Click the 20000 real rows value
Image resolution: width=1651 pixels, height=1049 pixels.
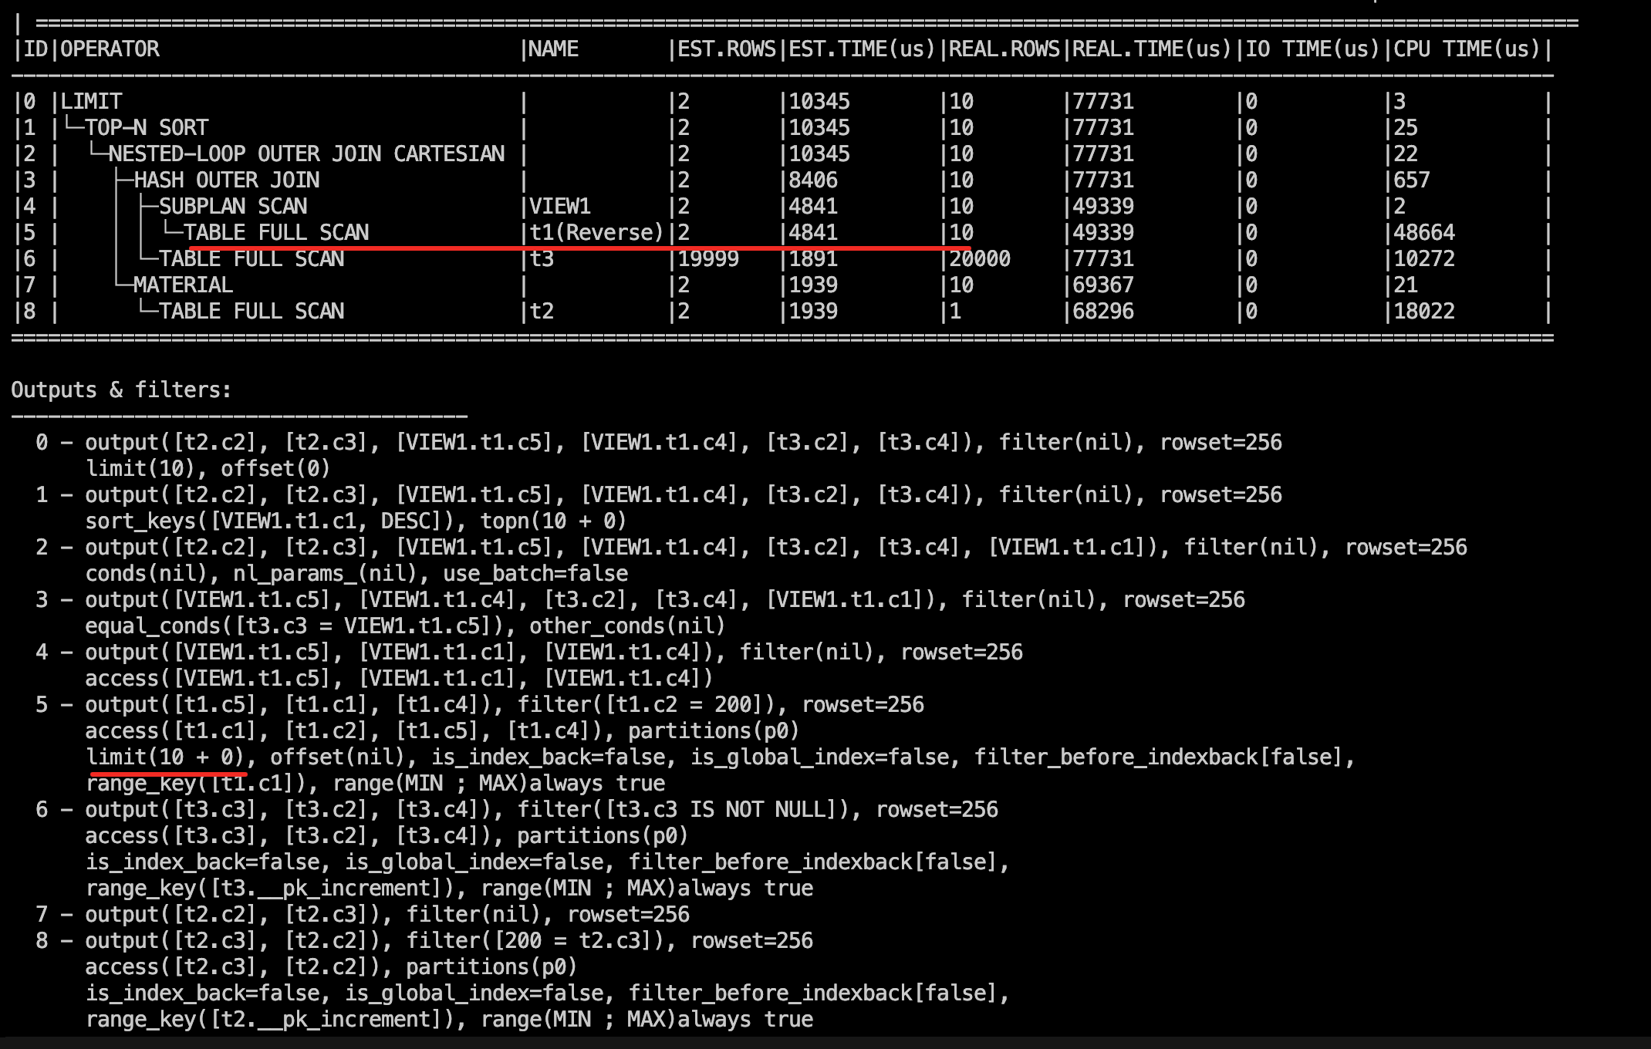pos(980,259)
